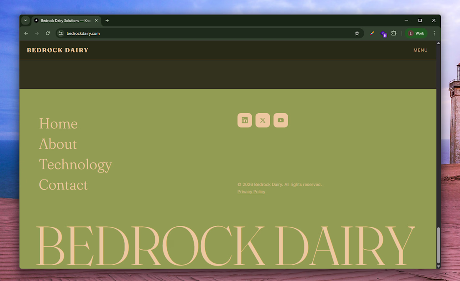Minimize the browser window
This screenshot has width=460, height=281.
coord(406,20)
